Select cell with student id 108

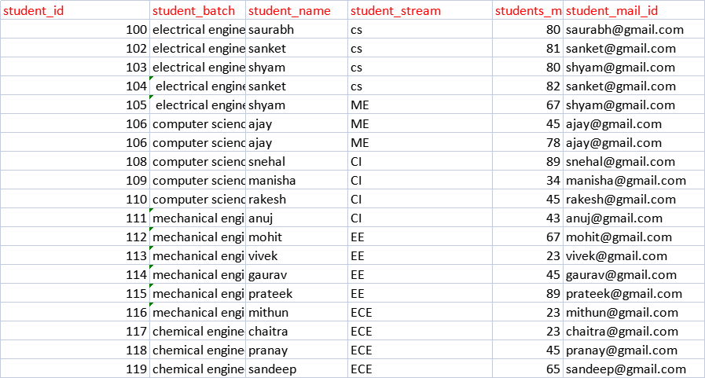[x=75, y=161]
